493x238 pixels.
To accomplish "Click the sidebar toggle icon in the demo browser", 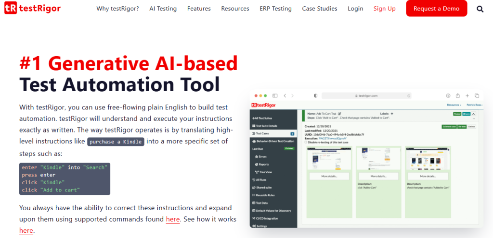I will pos(275,95).
